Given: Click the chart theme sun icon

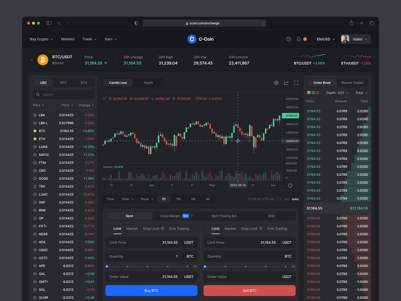Looking at the screenshot, I should click(290, 185).
